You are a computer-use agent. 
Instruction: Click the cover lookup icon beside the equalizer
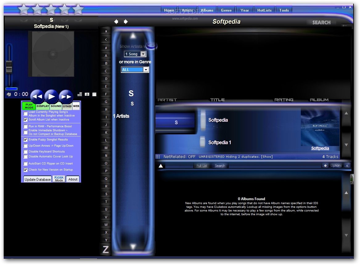click(x=87, y=94)
